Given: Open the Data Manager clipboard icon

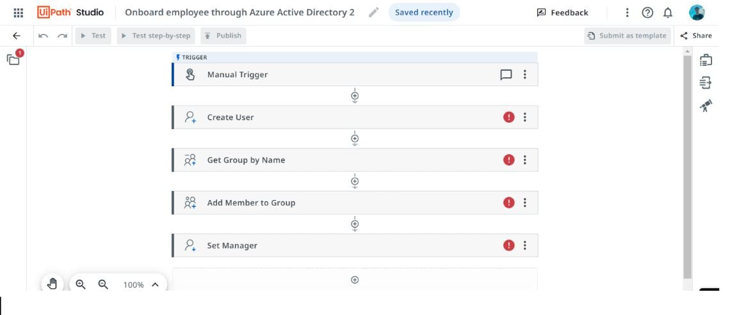Looking at the screenshot, I should click(706, 60).
